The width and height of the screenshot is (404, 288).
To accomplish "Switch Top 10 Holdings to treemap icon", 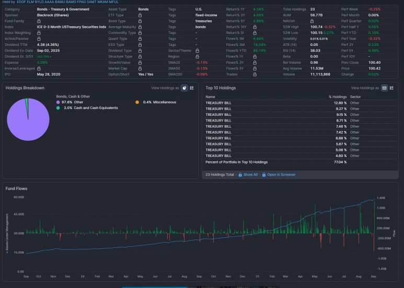I will (x=391, y=88).
